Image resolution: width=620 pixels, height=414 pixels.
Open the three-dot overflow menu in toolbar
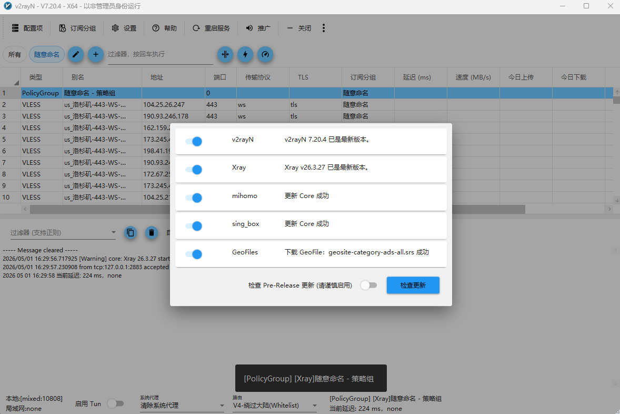(x=324, y=28)
